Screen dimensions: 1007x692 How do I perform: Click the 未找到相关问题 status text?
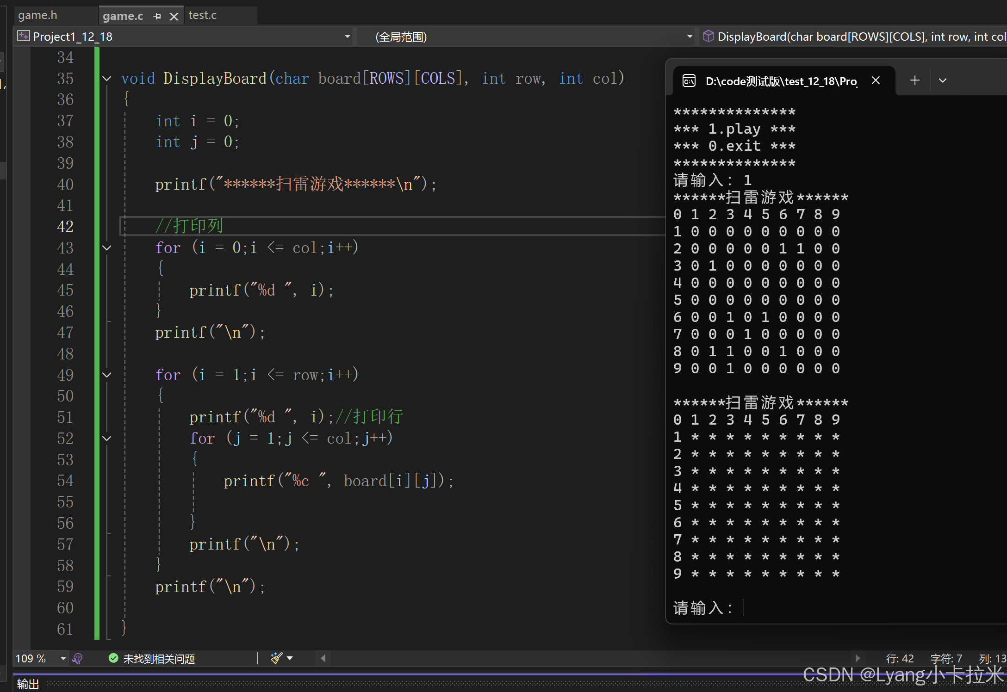(x=159, y=659)
